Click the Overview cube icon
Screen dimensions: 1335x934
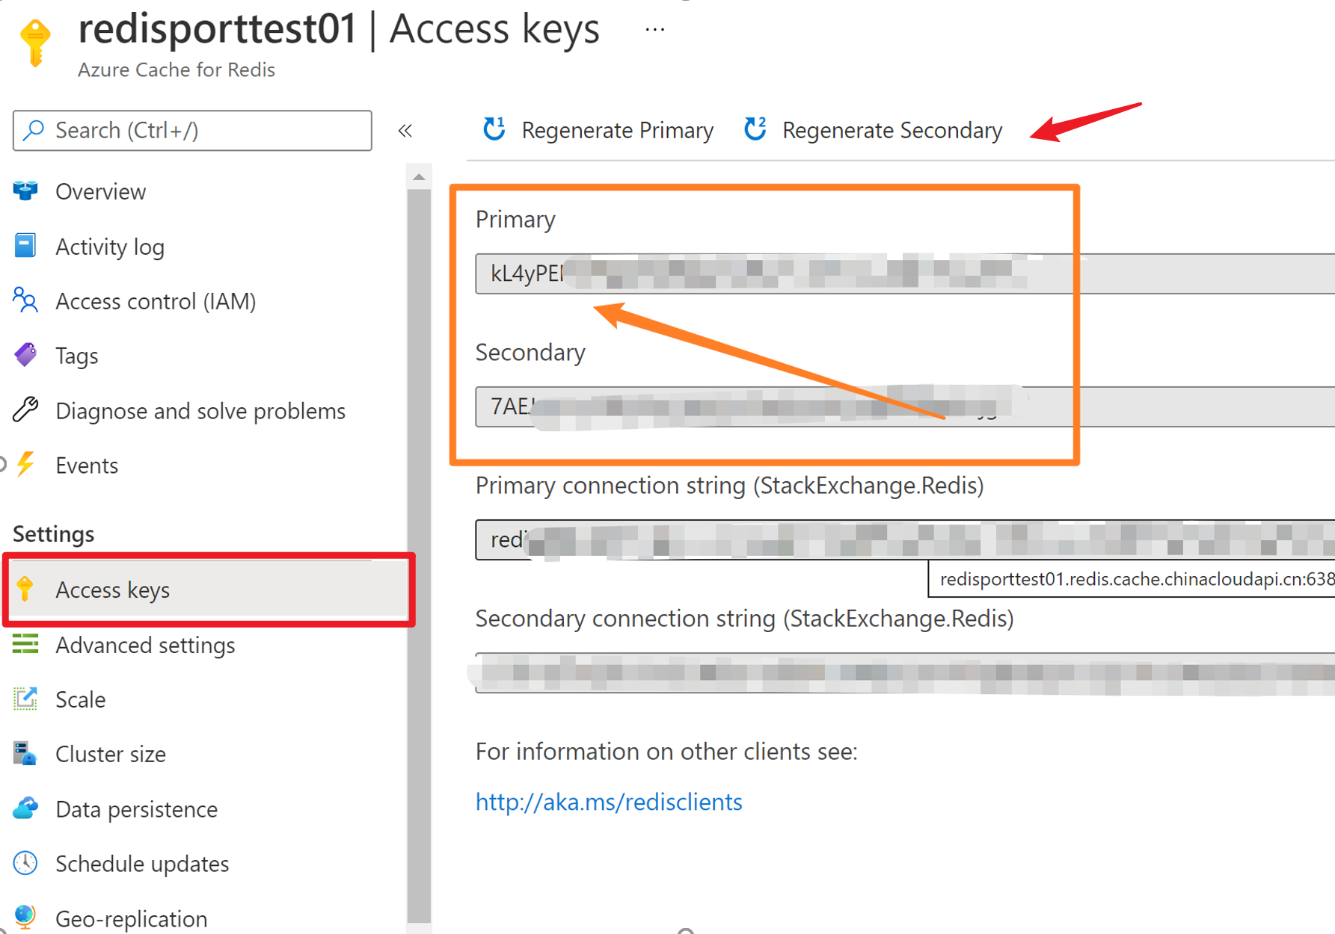[25, 191]
